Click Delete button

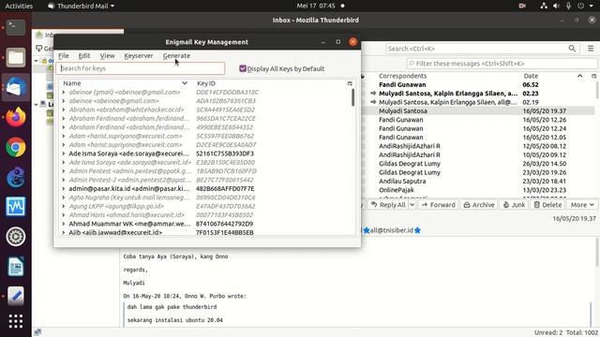coord(547,205)
